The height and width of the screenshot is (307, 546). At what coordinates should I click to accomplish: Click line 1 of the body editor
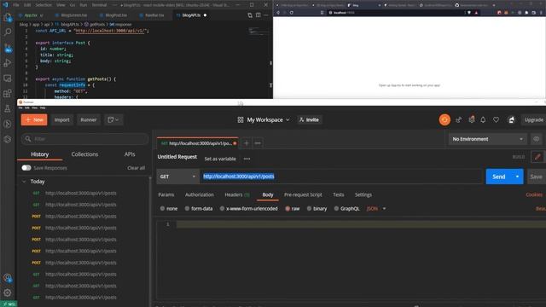click(361, 224)
